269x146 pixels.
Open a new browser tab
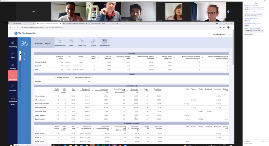click(117, 23)
